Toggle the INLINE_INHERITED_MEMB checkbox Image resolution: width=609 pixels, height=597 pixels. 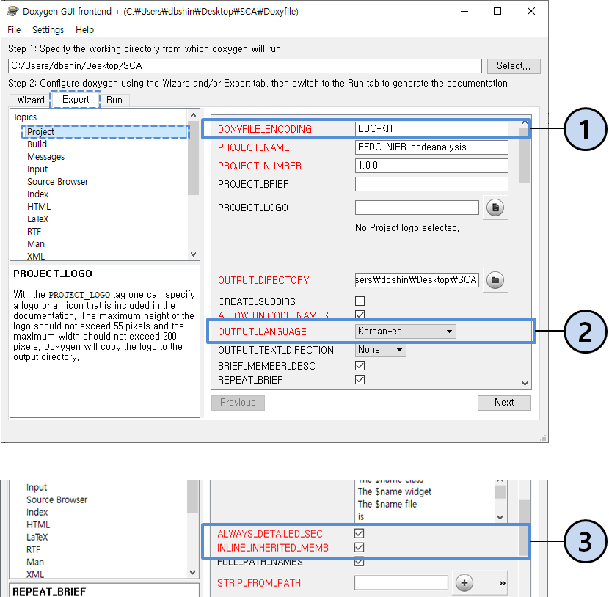click(x=360, y=547)
